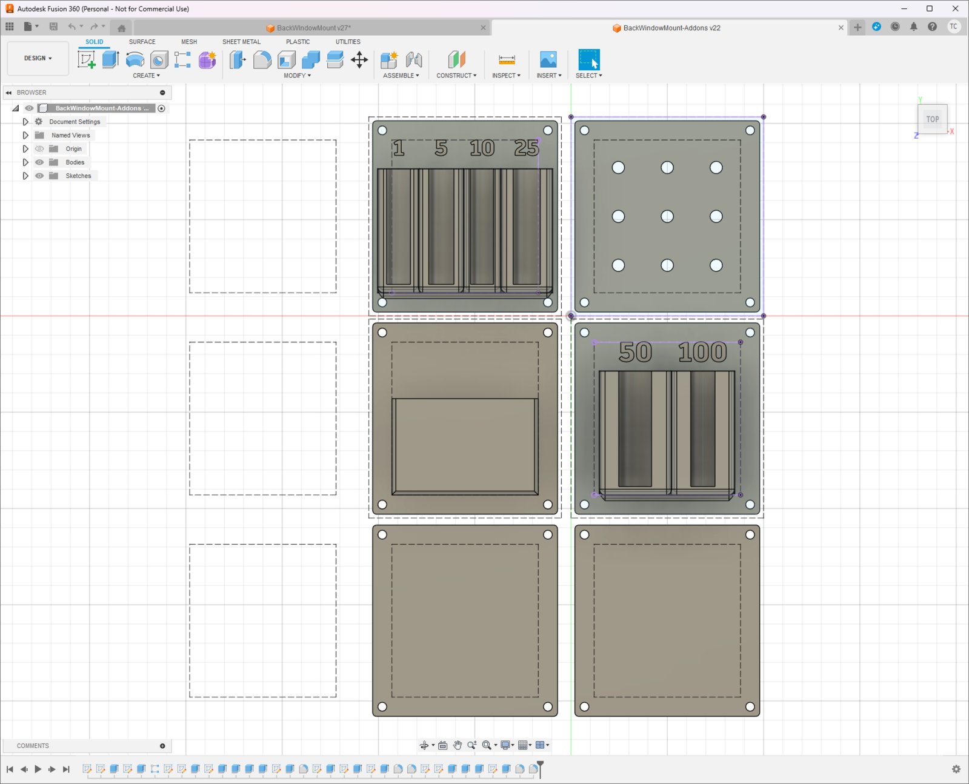Open the notifications bell
Image resolution: width=969 pixels, height=784 pixels.
tap(914, 27)
